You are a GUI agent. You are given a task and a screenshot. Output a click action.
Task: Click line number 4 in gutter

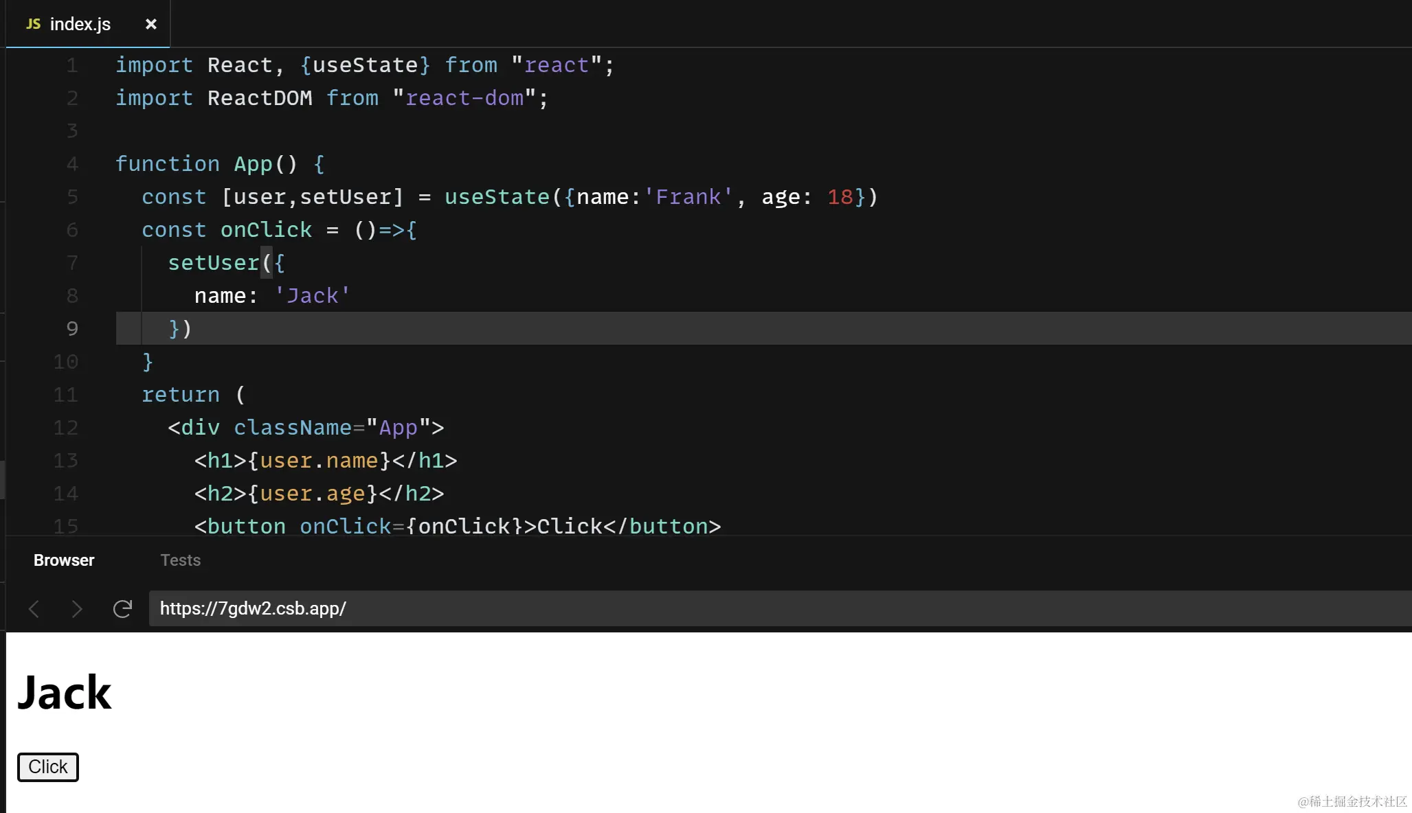tap(72, 164)
